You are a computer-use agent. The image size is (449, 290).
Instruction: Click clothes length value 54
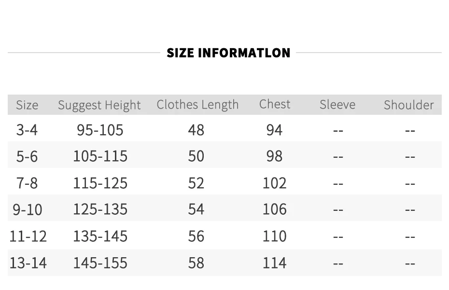pos(196,209)
